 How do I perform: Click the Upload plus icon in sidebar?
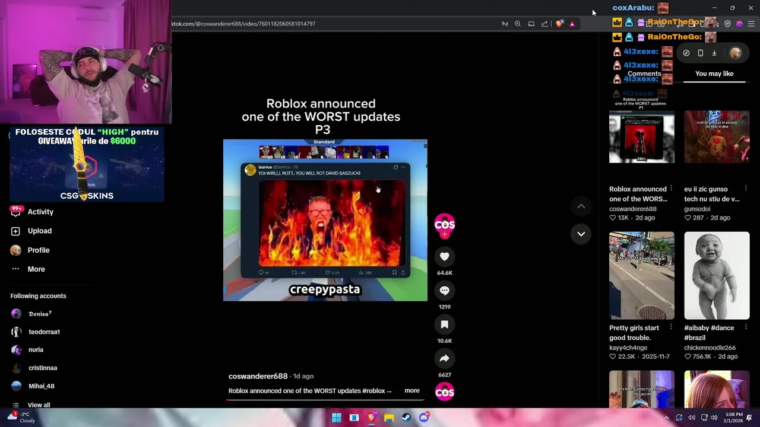(15, 231)
